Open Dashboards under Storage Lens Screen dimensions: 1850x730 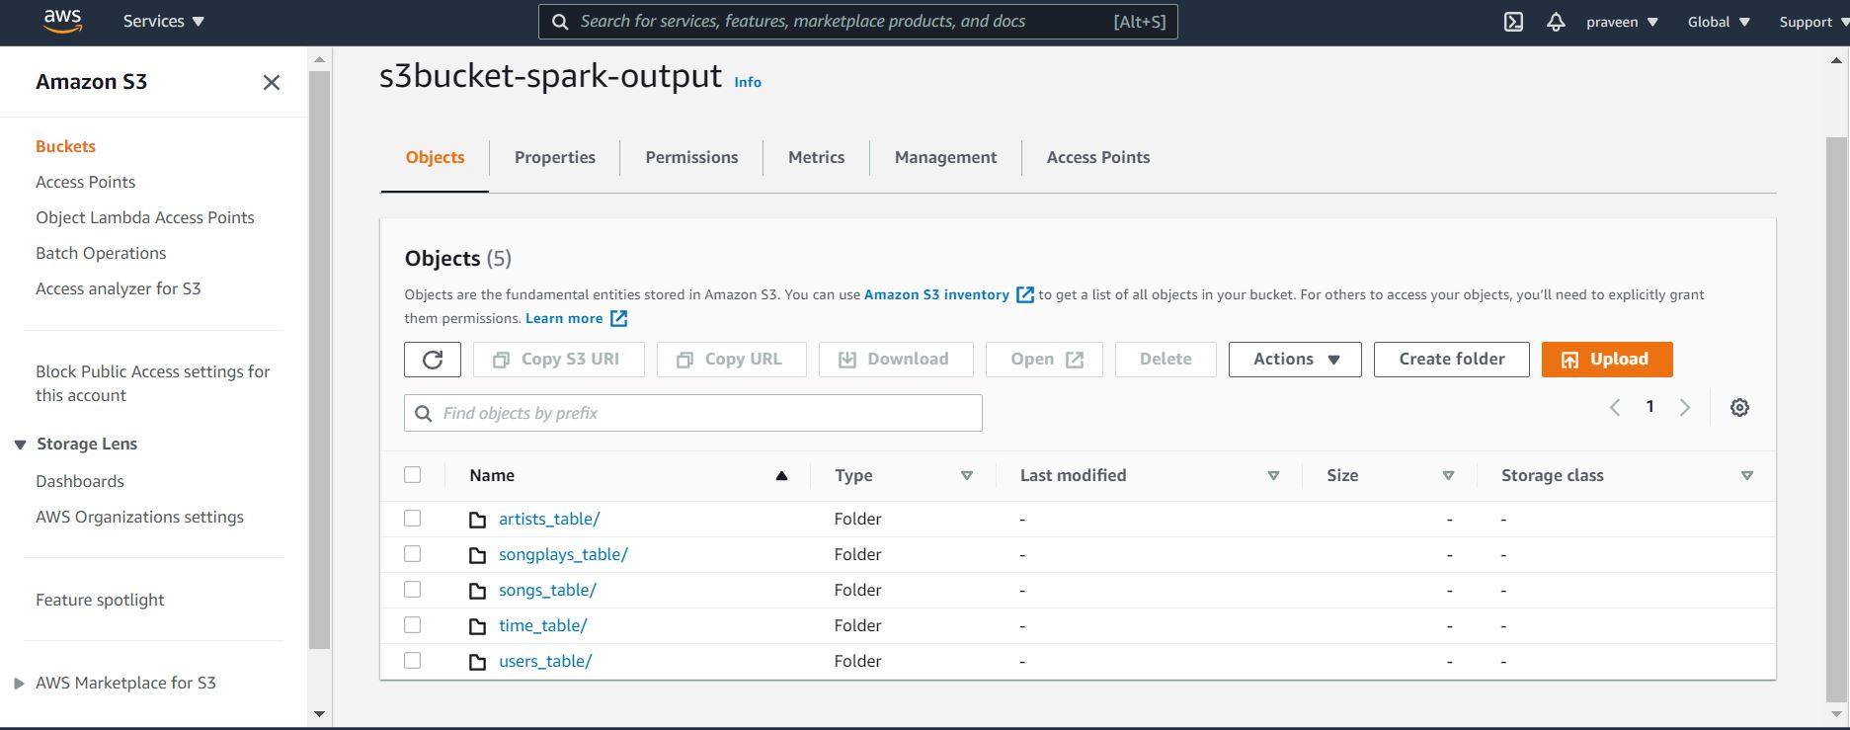pos(80,481)
